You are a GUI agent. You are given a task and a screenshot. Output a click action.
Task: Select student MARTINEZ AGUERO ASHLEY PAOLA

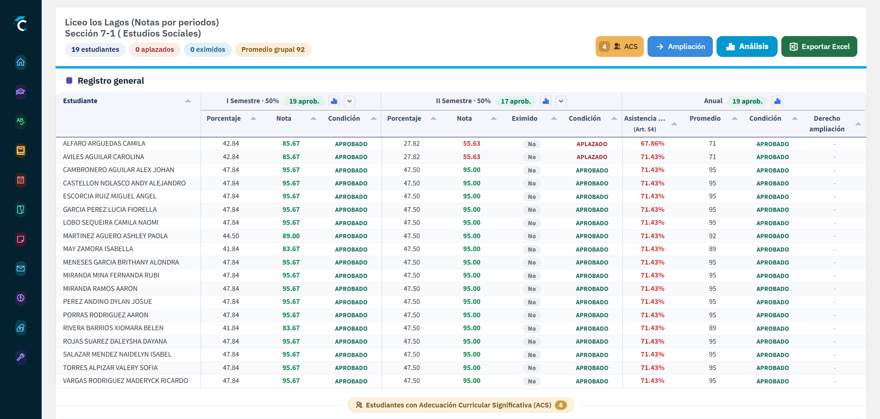115,236
